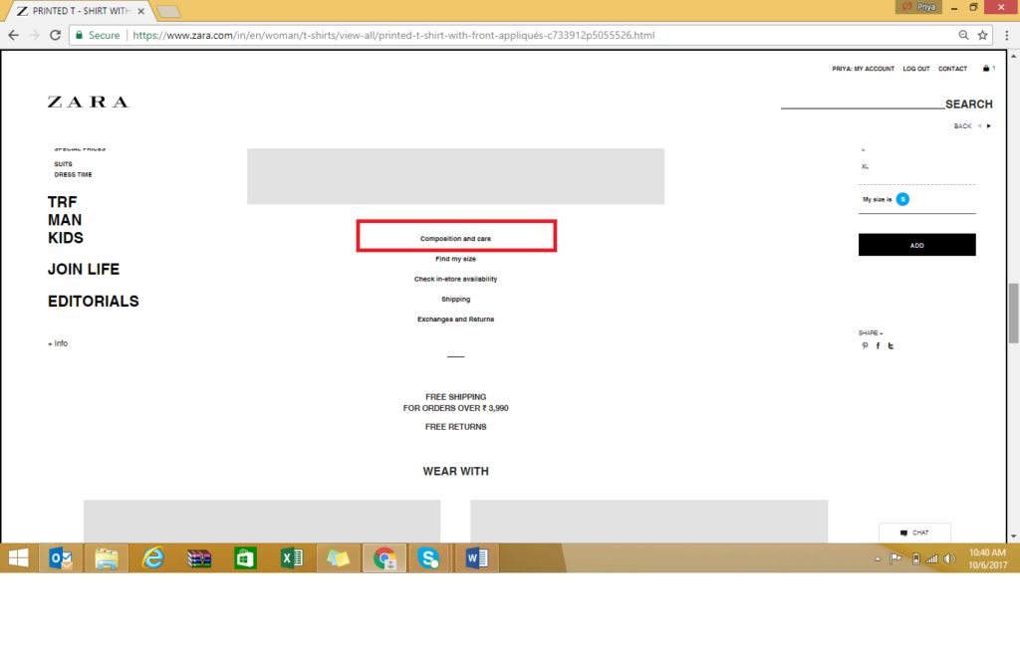Share on Facebook
This screenshot has width=1020, height=649.
[878, 346]
